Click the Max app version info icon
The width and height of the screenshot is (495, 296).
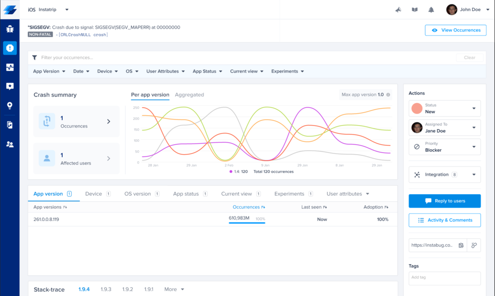tap(388, 94)
